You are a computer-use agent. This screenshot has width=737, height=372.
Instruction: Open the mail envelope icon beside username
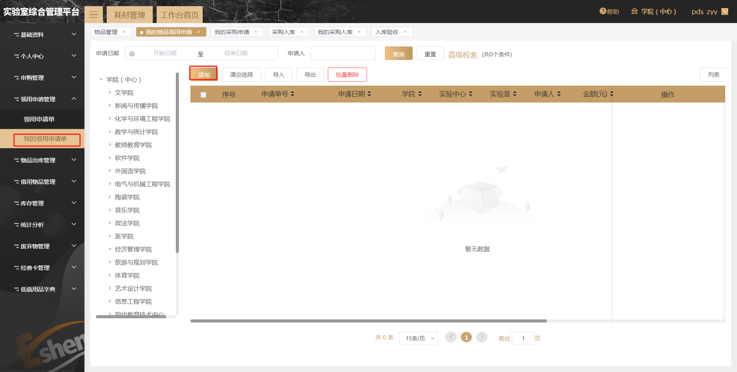725,12
